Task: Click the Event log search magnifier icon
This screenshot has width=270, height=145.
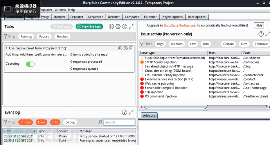Action: pyautogui.click(x=100, y=122)
